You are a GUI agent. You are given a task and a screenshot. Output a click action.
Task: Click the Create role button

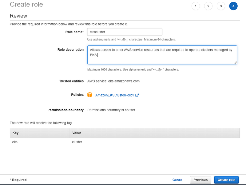pos(226,180)
